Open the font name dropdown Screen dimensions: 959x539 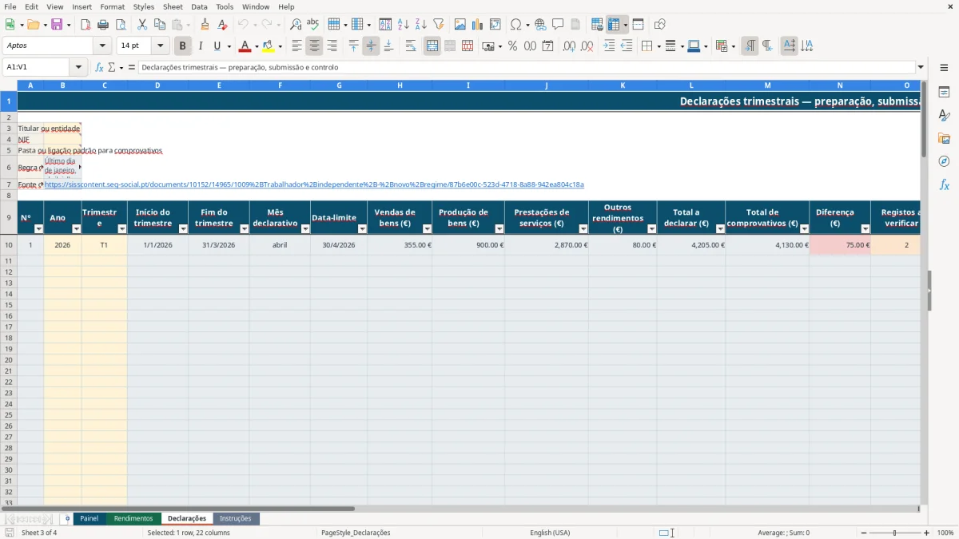coord(102,46)
